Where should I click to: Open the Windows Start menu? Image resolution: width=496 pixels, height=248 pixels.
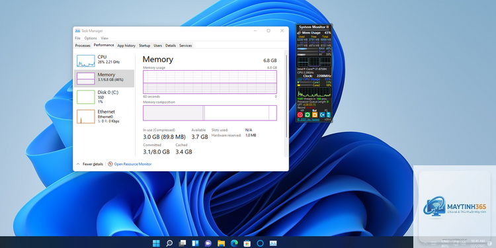click(156, 243)
